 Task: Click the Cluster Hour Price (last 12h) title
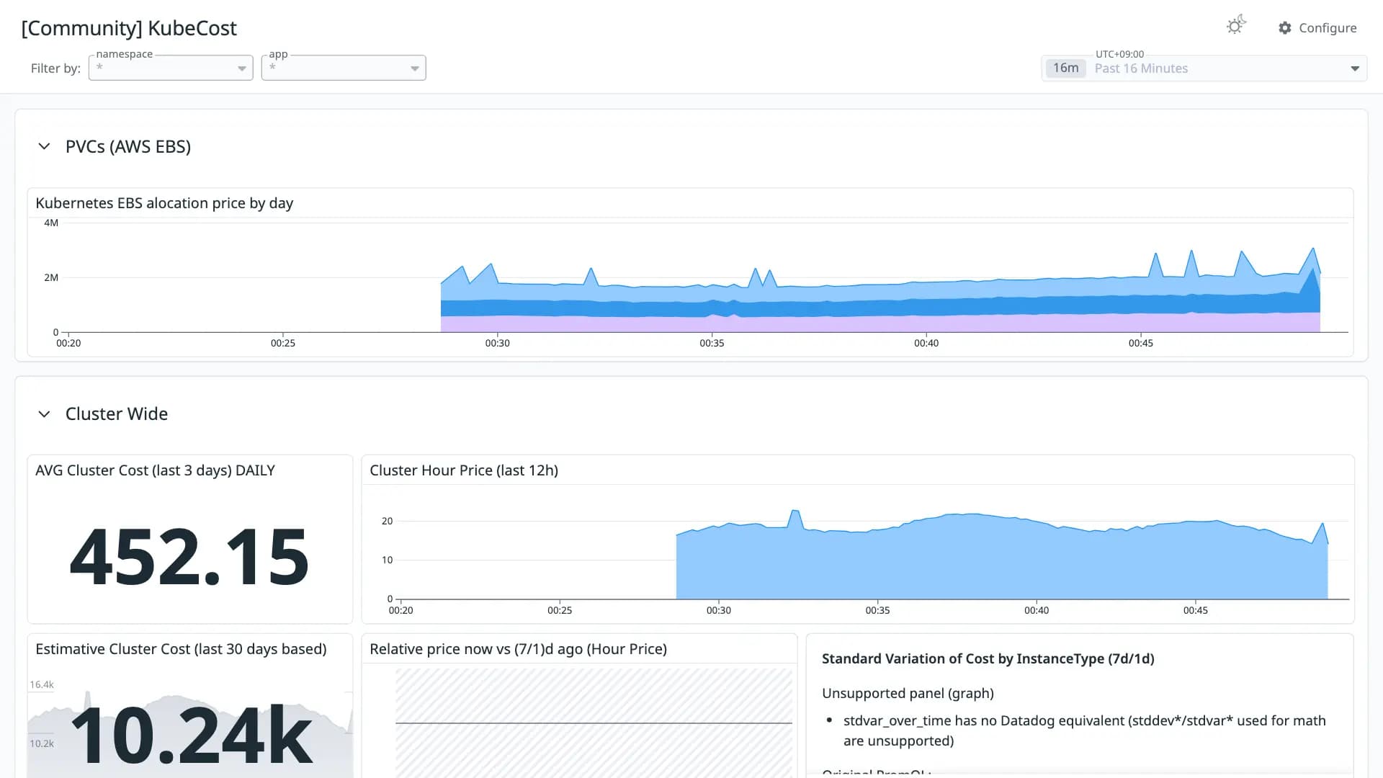click(x=464, y=470)
